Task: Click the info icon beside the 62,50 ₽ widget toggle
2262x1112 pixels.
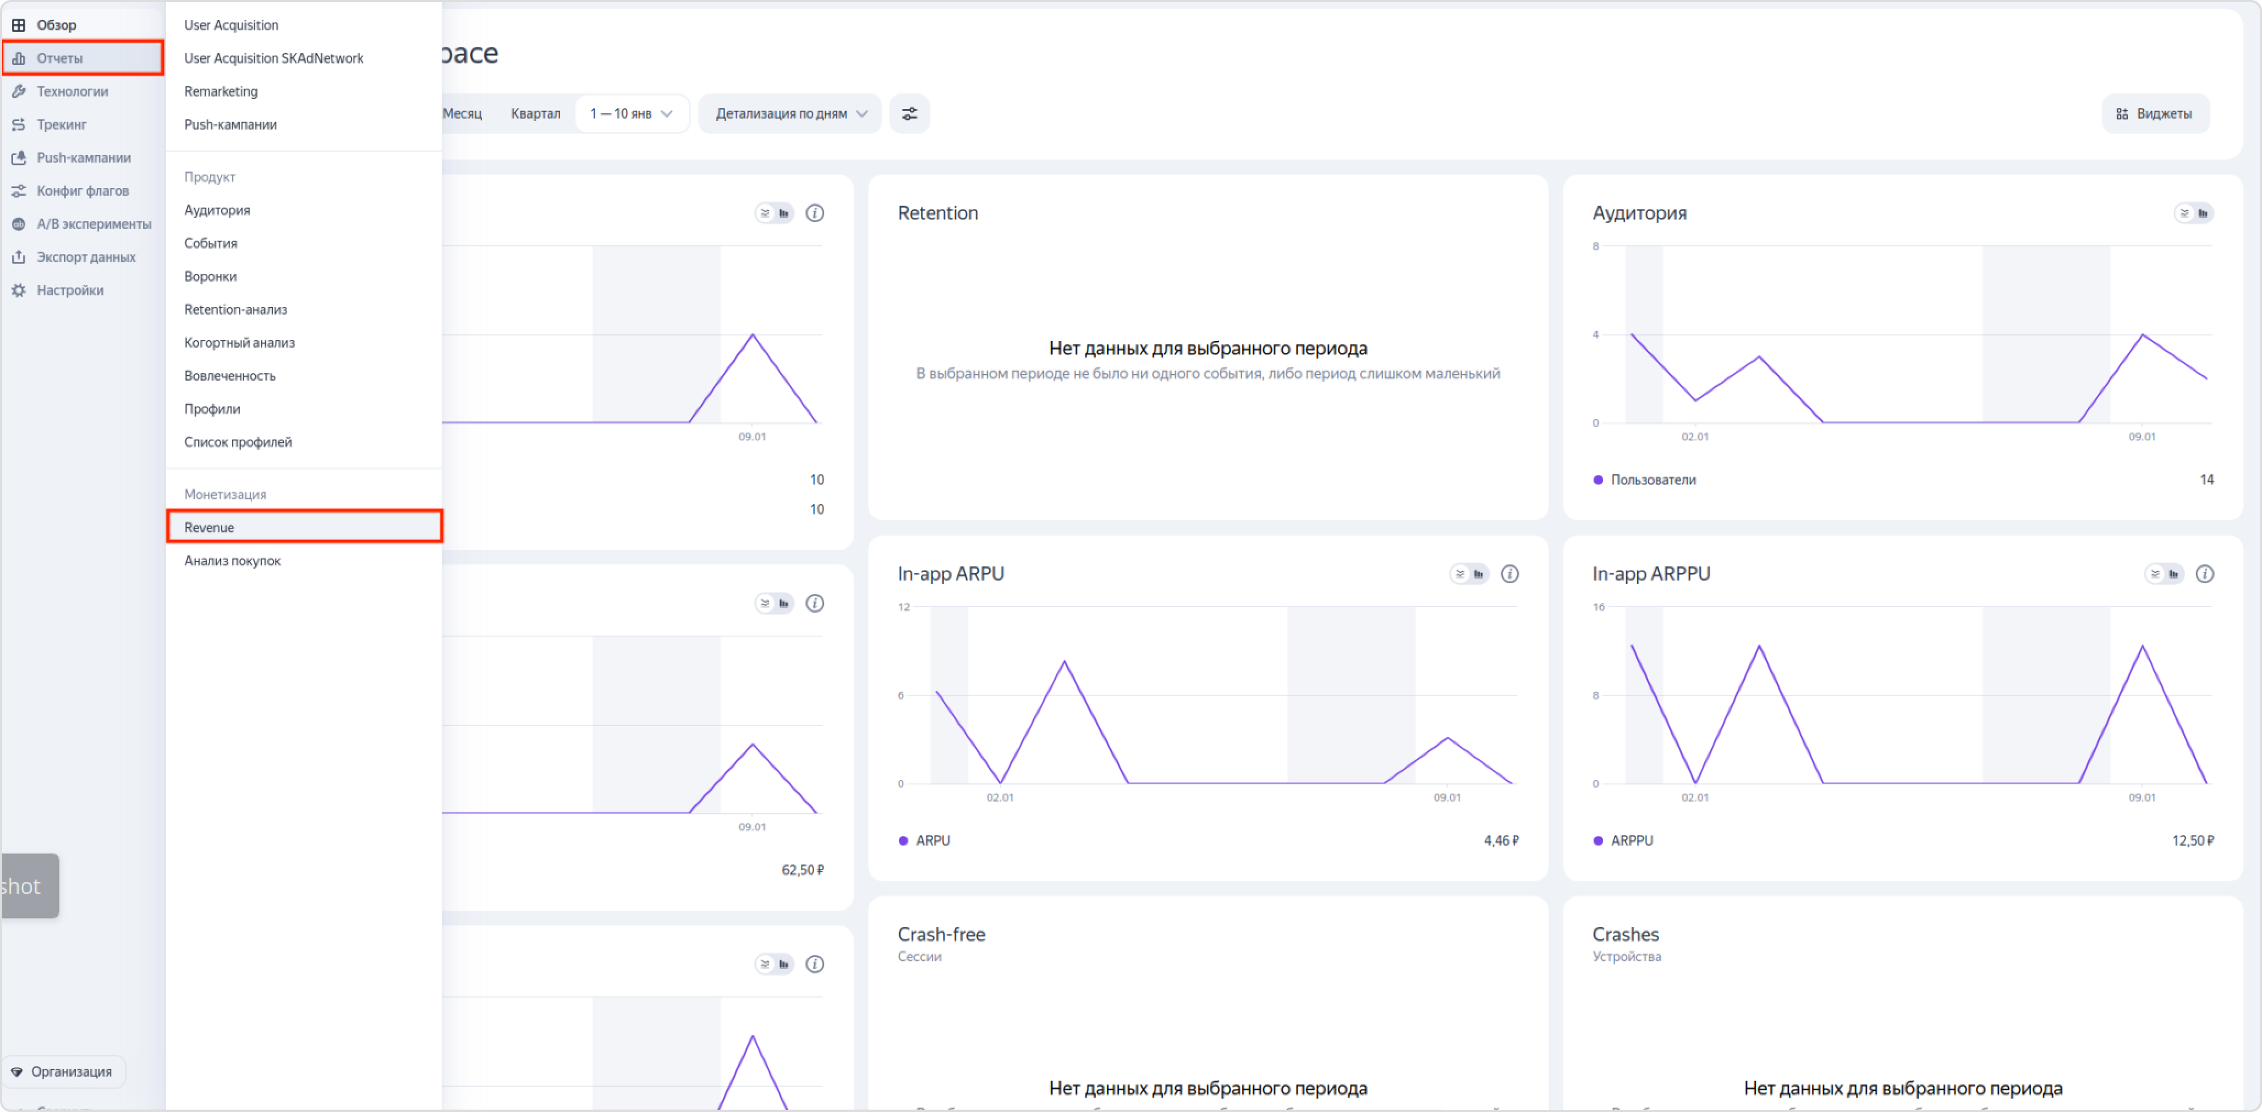Action: tap(815, 604)
